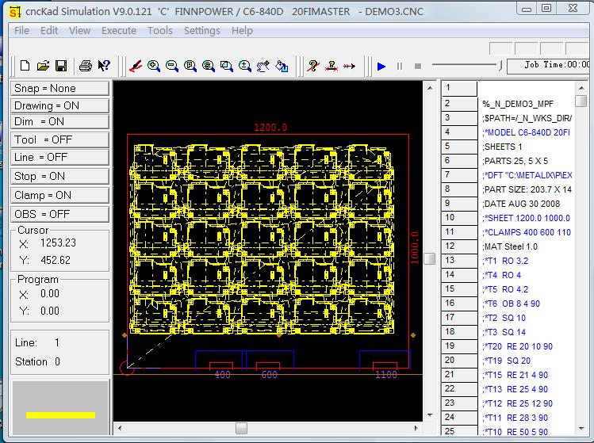Select code line ';SHEETS 1'

[x=502, y=147]
